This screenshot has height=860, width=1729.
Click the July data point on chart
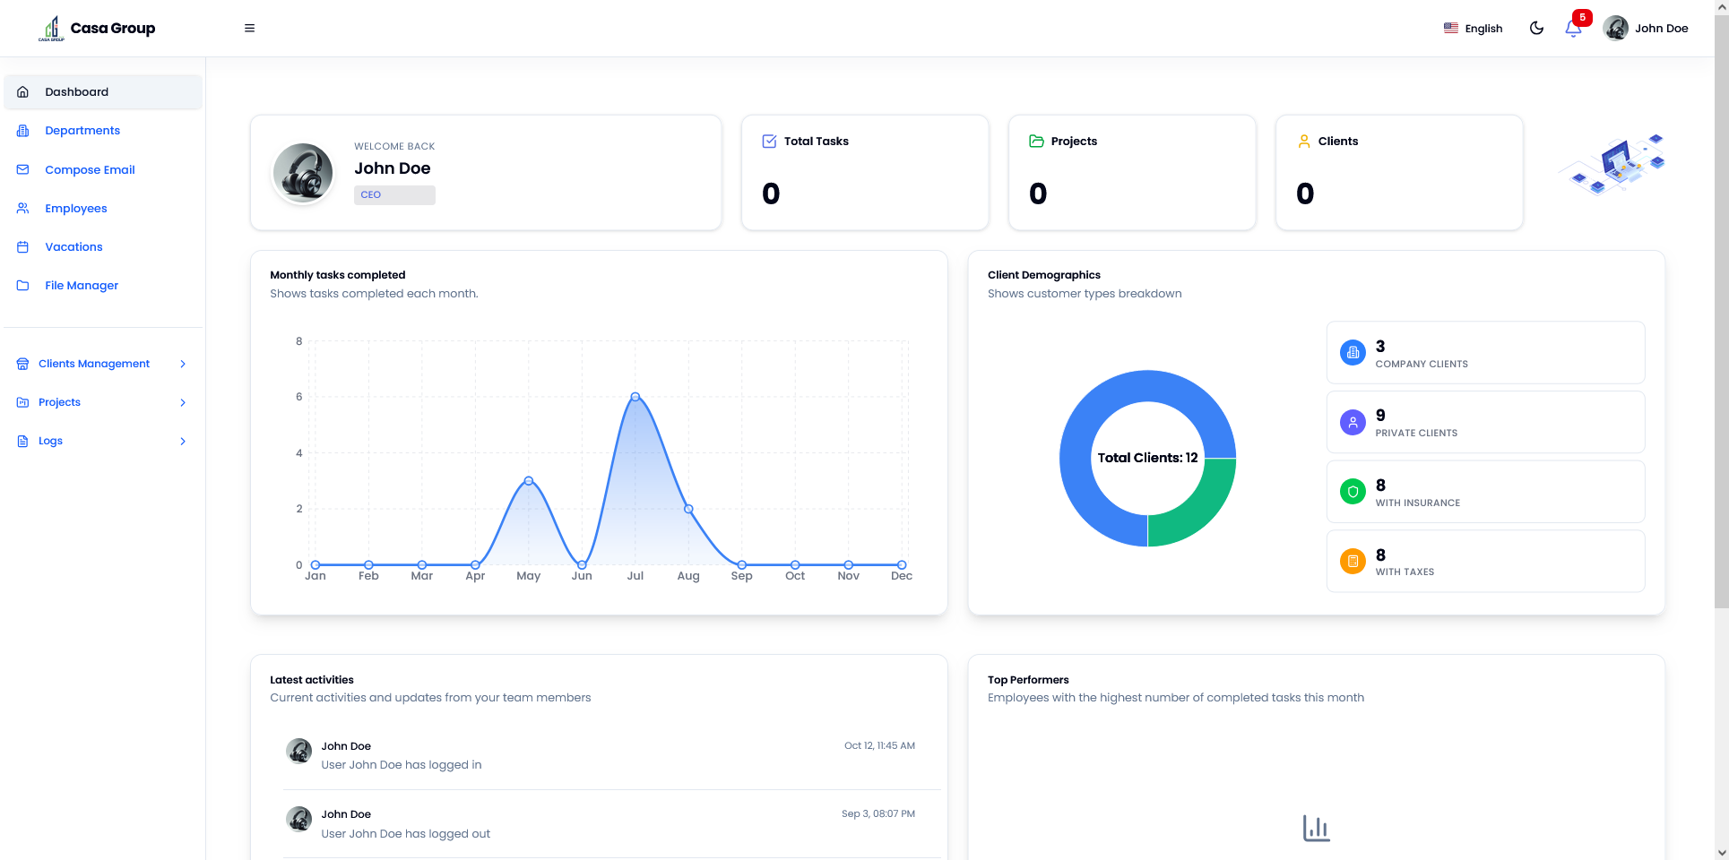coord(635,397)
